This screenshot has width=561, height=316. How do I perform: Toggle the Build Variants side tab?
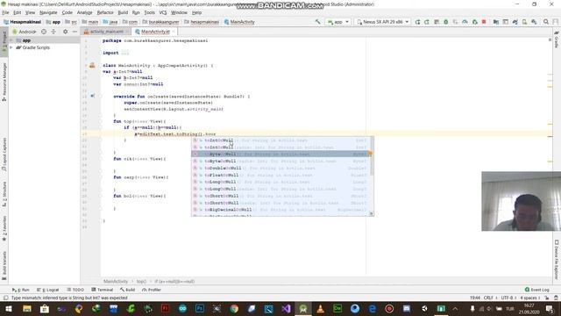coord(4,265)
